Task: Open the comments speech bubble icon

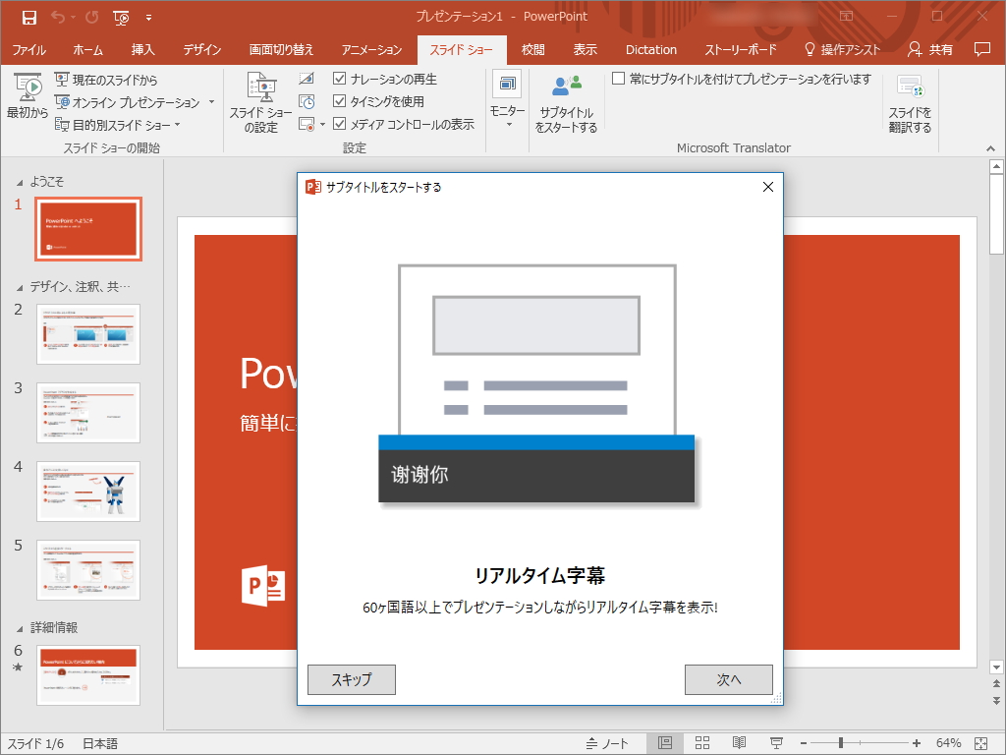Action: tap(982, 49)
